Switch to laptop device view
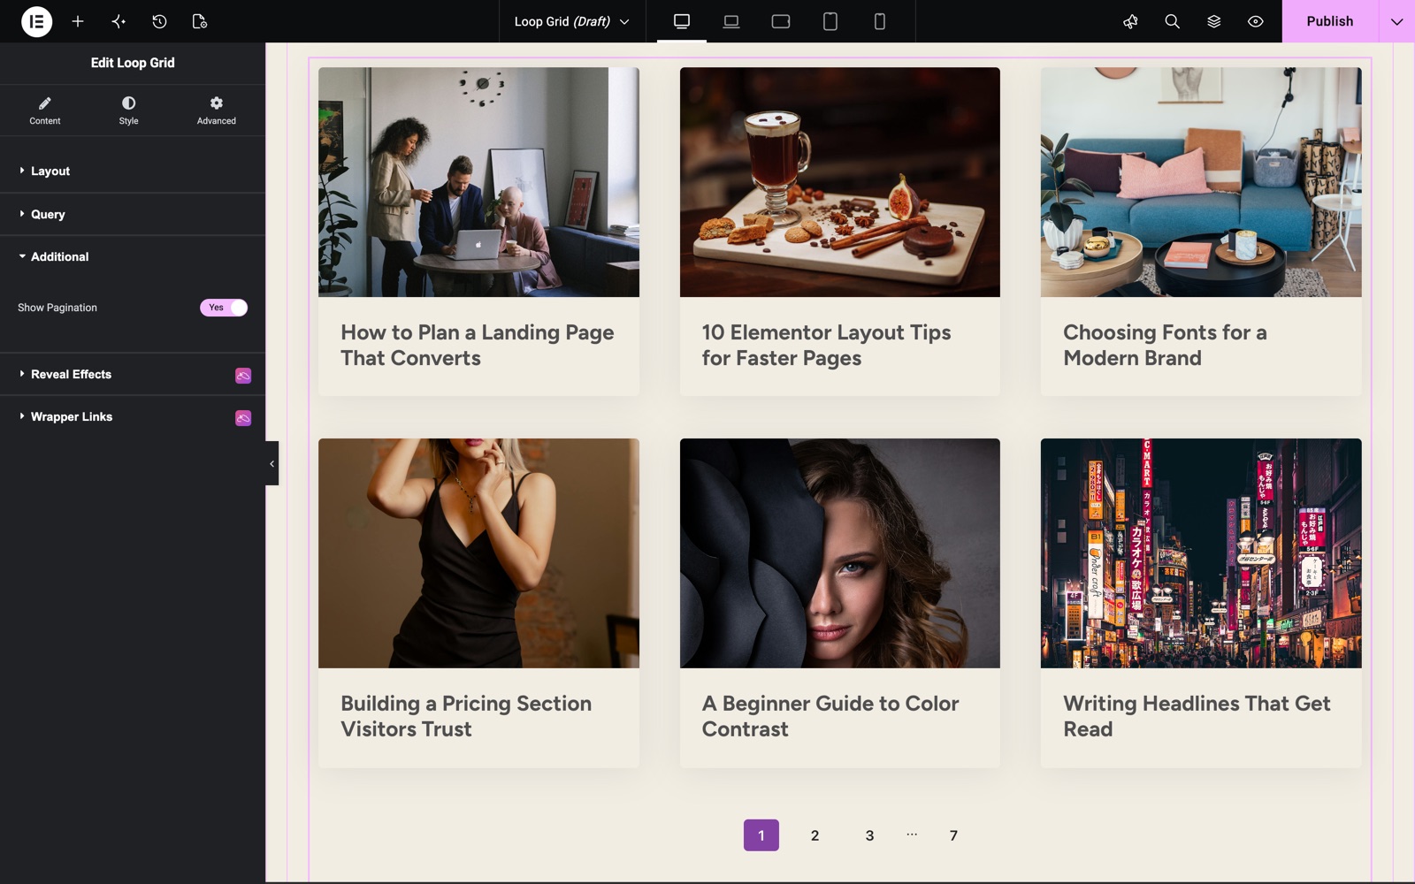This screenshot has height=884, width=1415. pyautogui.click(x=731, y=21)
